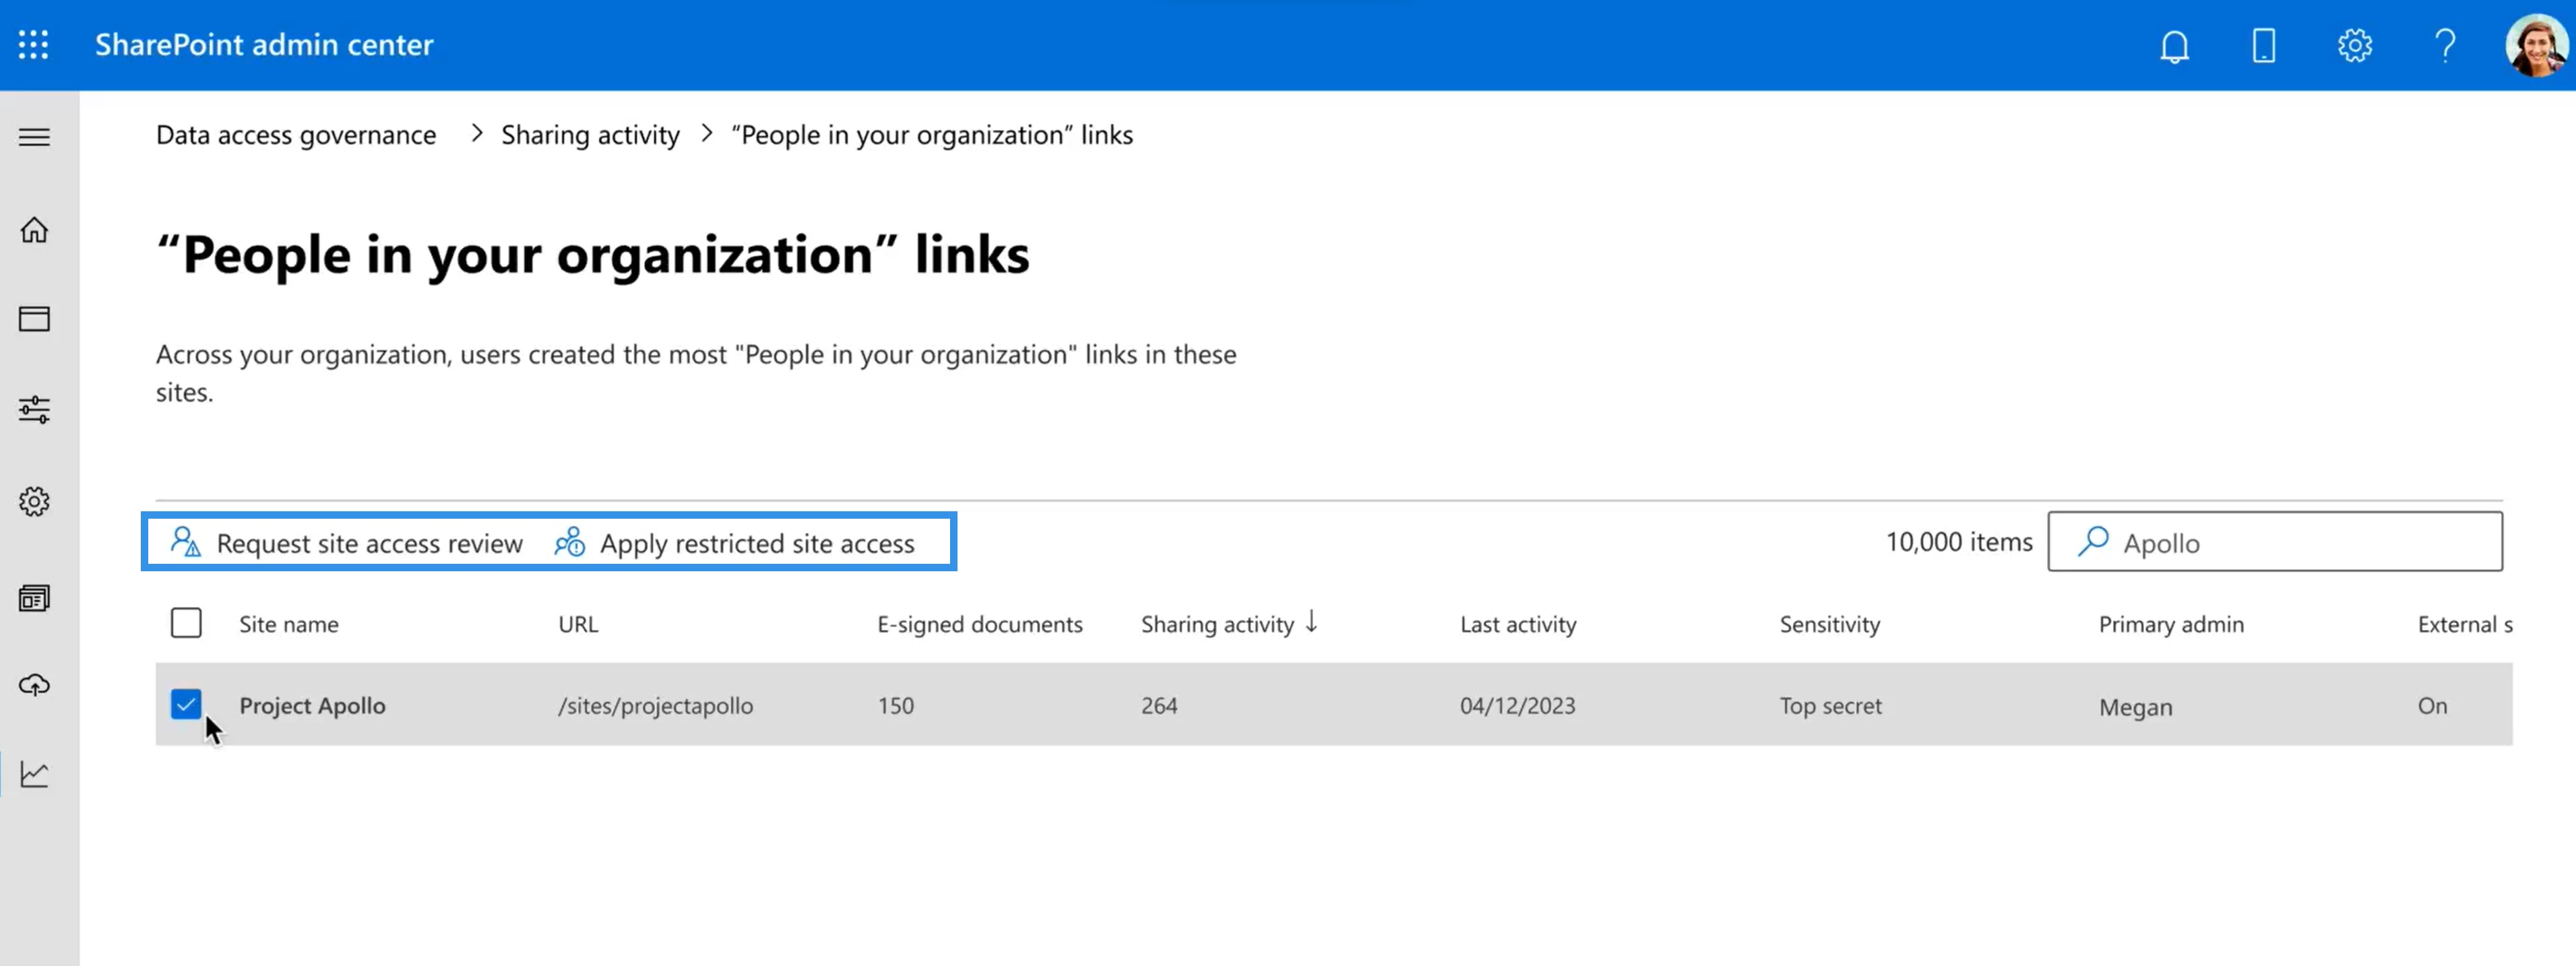This screenshot has height=966, width=2576.
Task: Click the Apply restricted site access icon
Action: (x=573, y=542)
